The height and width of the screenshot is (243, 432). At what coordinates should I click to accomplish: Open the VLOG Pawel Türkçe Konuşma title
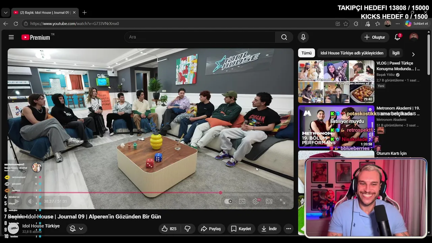click(398, 66)
